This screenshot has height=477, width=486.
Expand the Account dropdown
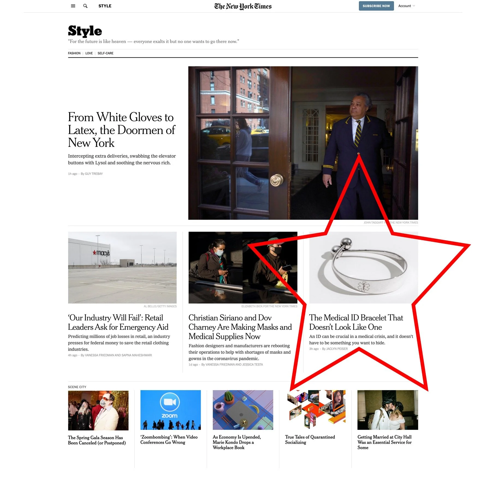click(407, 6)
